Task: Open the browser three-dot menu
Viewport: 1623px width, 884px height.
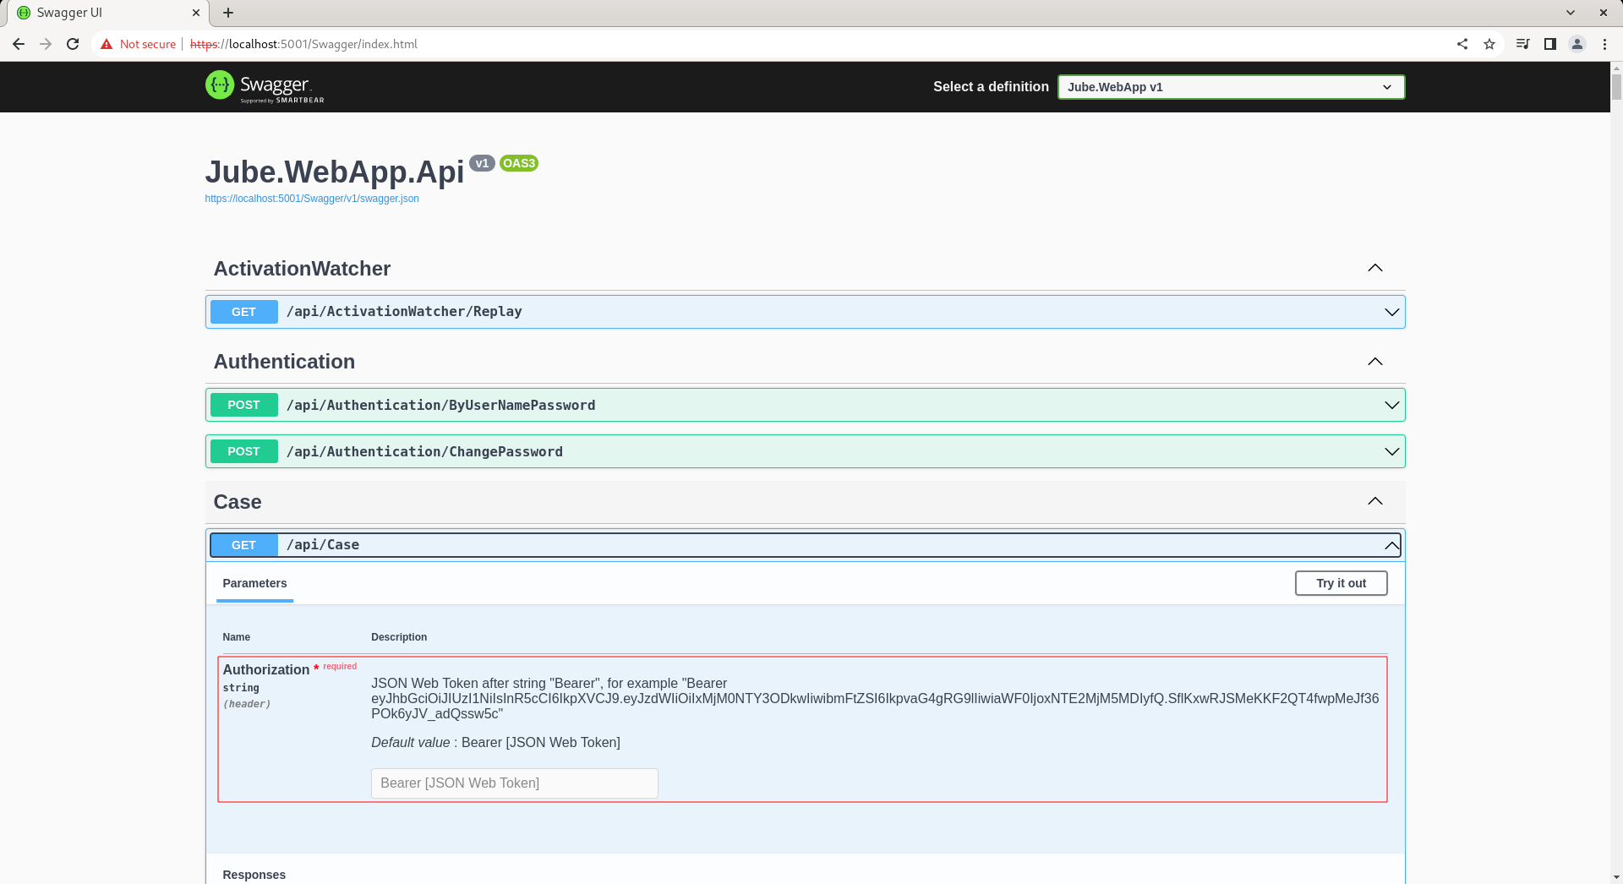Action: pos(1604,44)
